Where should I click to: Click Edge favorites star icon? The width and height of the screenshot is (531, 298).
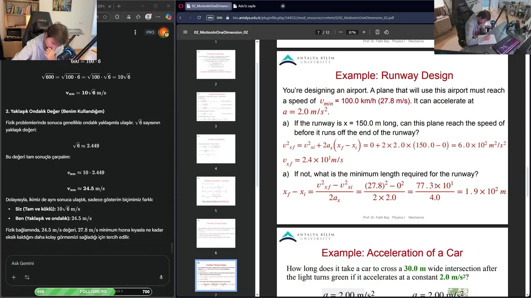(105, 17)
